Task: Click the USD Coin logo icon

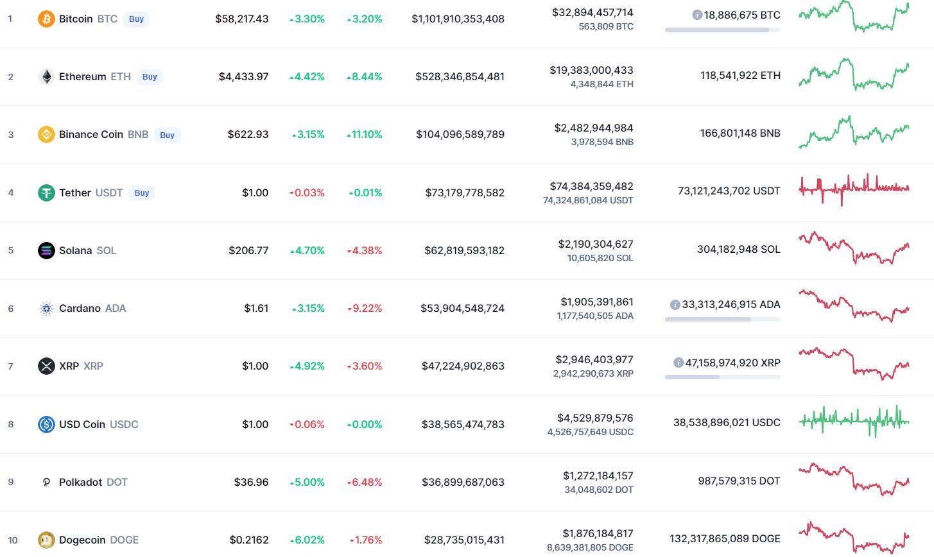Action: click(46, 424)
